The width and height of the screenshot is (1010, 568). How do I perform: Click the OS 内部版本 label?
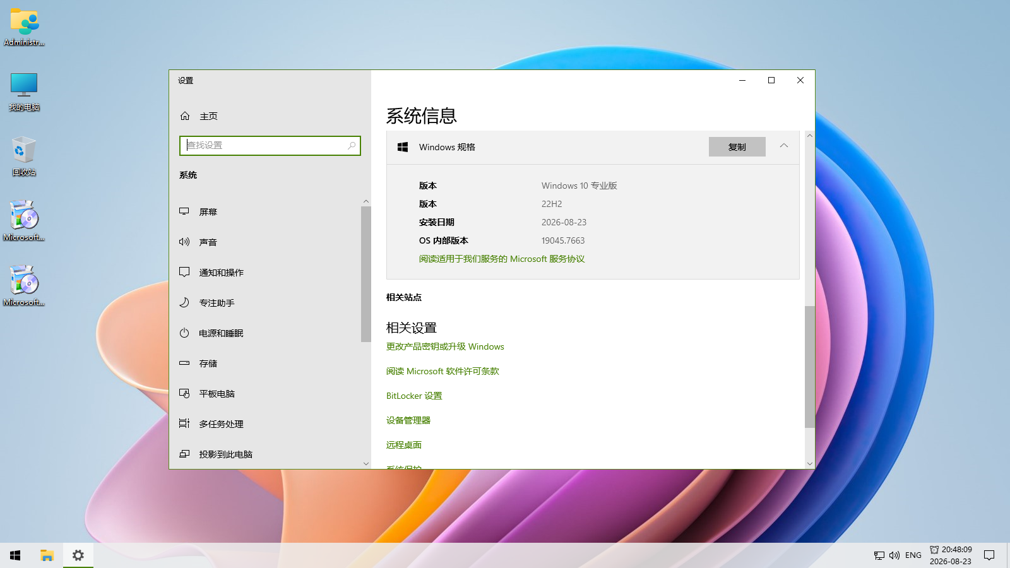coord(444,240)
